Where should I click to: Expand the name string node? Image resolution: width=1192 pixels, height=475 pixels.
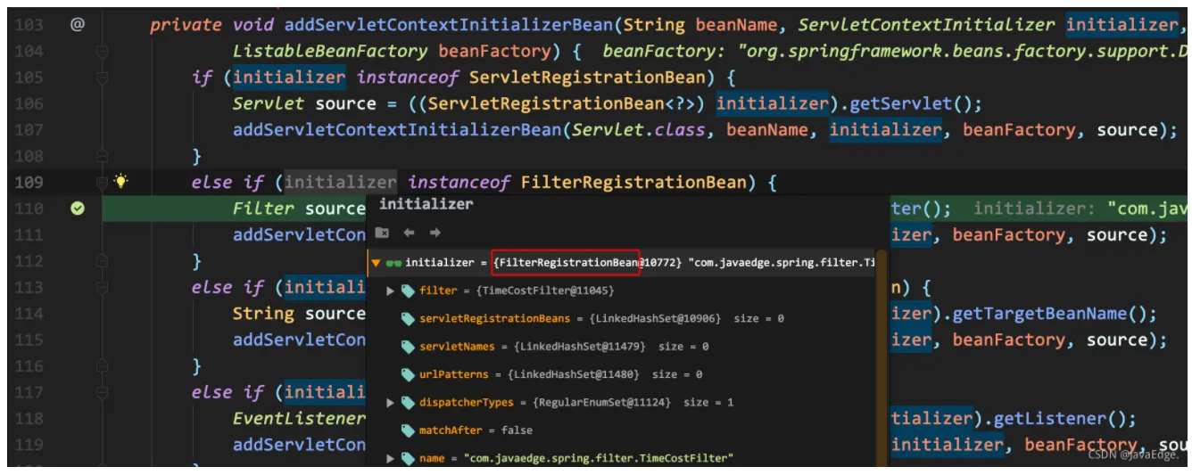[x=390, y=459]
